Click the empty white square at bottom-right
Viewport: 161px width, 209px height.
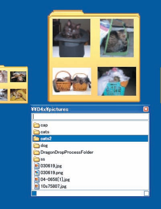pos(147,193)
